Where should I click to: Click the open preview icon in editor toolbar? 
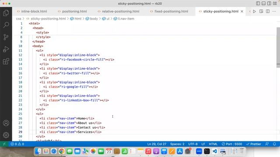(x=261, y=11)
